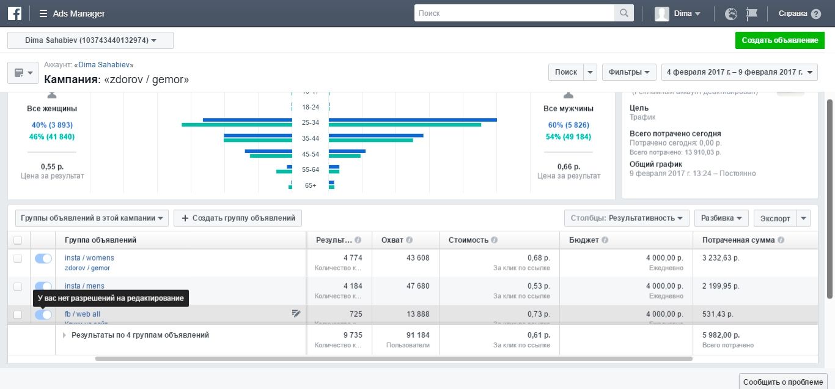
Task: Tick the select-all checkbox in table header
Action: 18,240
